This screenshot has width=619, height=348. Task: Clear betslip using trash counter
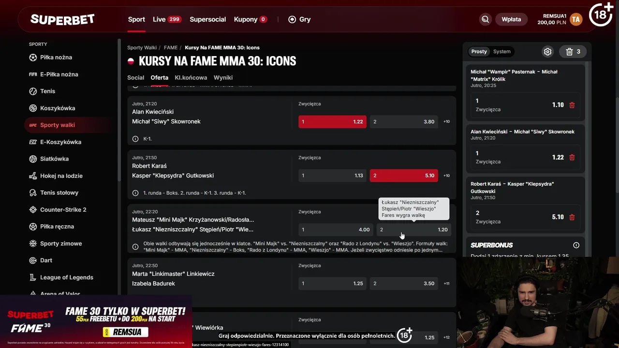(x=573, y=52)
